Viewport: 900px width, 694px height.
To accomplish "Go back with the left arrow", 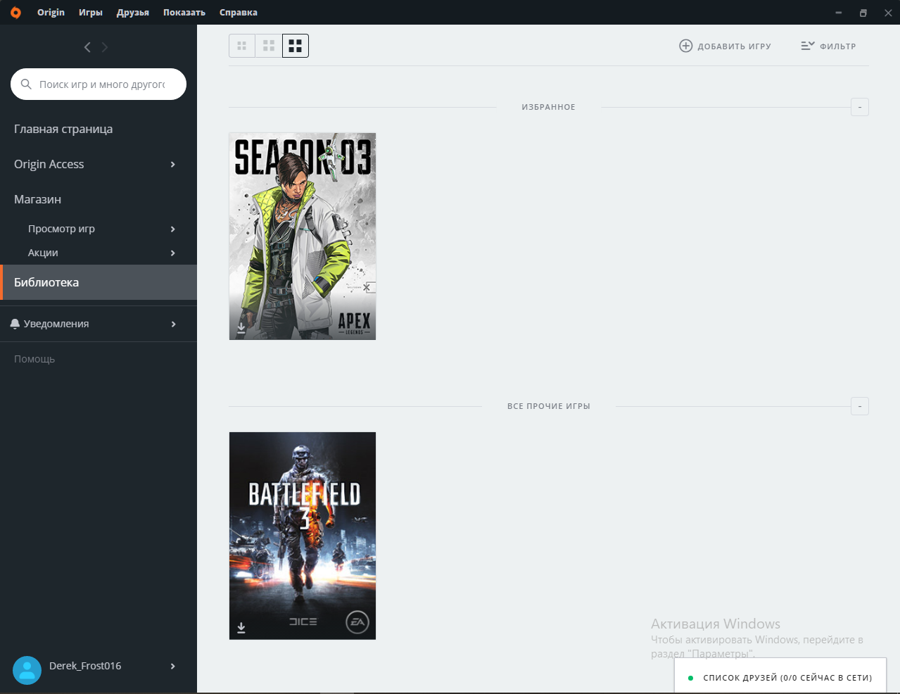I will coord(87,47).
